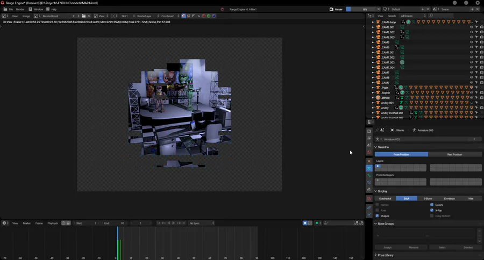Select Octahedral bone display type

(x=386, y=198)
